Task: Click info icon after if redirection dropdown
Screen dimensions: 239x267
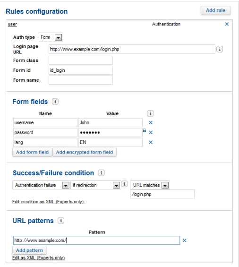Action: pos(125,184)
